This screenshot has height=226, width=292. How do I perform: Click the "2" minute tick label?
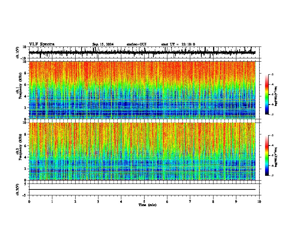pyautogui.click(x=75, y=202)
